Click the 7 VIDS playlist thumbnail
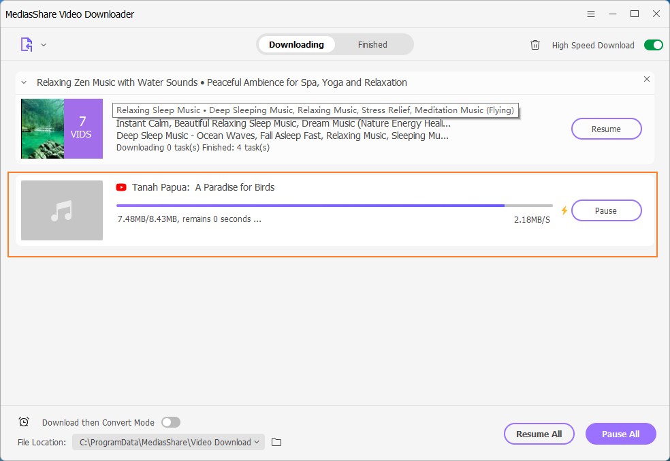This screenshot has width=670, height=461. tap(62, 129)
